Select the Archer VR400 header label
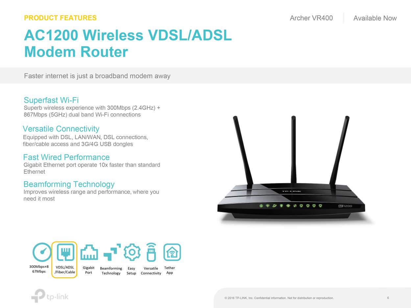 point(311,18)
